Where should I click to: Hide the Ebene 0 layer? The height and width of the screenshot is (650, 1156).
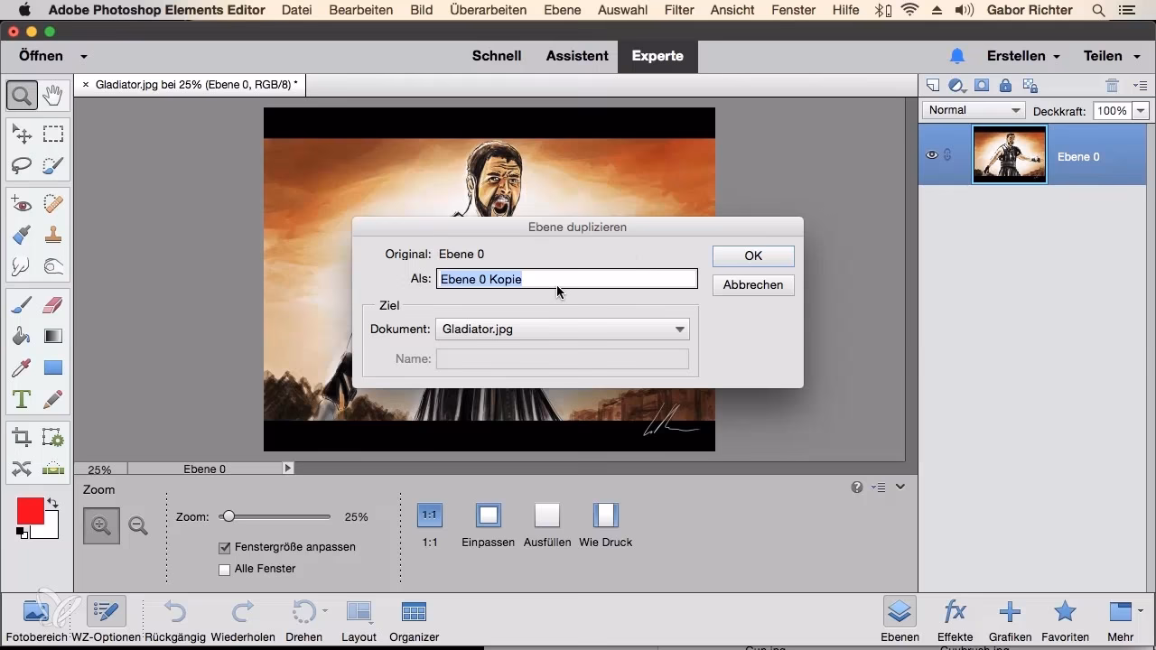point(931,154)
